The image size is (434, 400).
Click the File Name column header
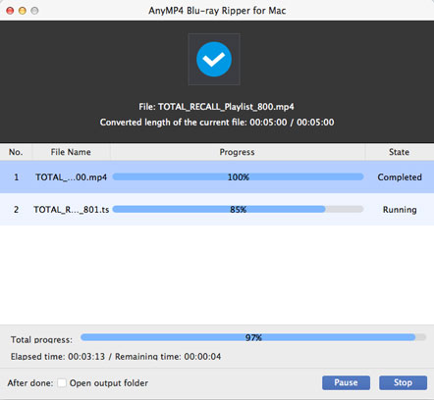coord(71,152)
